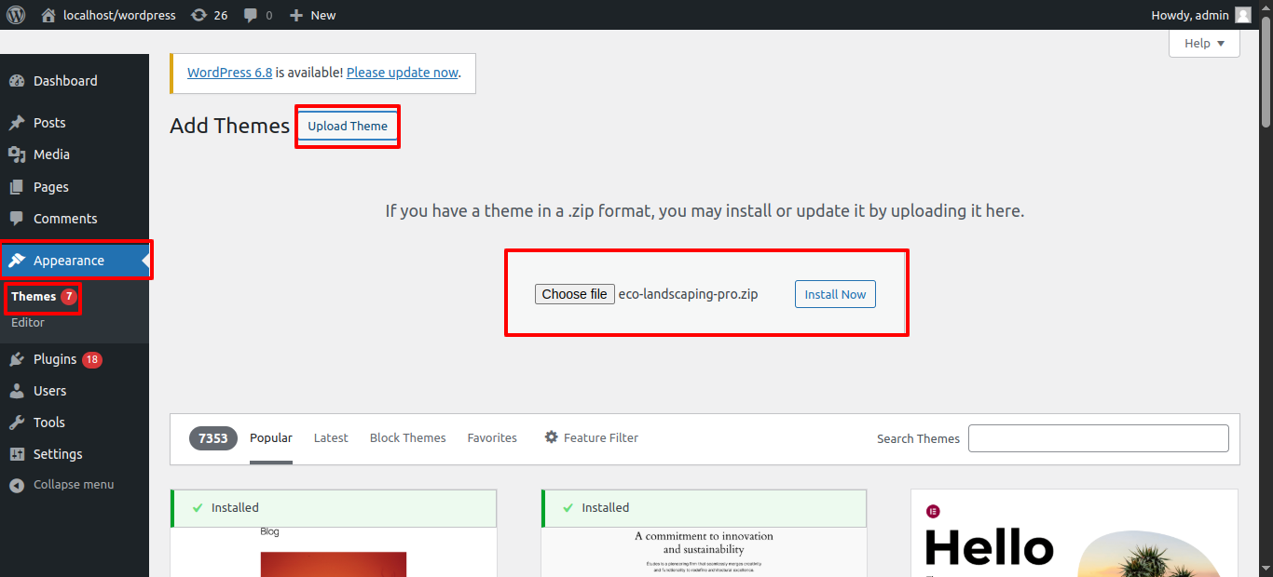
Task: Open Pages menu item
Action: tap(75, 187)
